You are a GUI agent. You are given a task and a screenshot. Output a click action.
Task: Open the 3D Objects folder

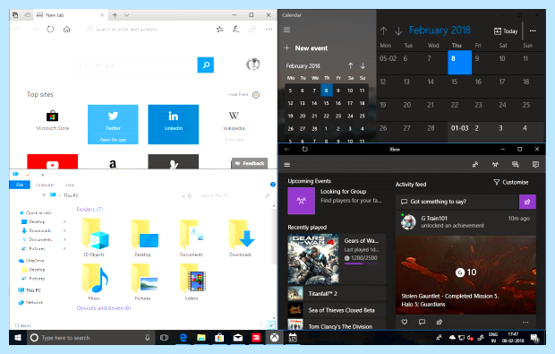[x=94, y=237]
